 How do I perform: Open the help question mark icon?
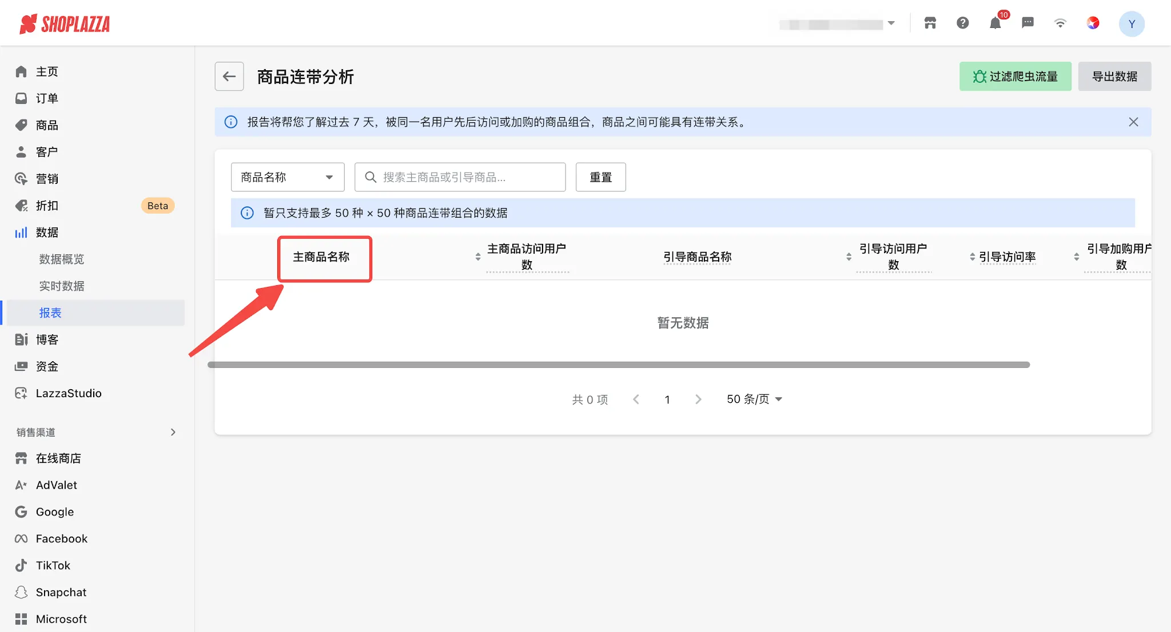[x=963, y=23]
